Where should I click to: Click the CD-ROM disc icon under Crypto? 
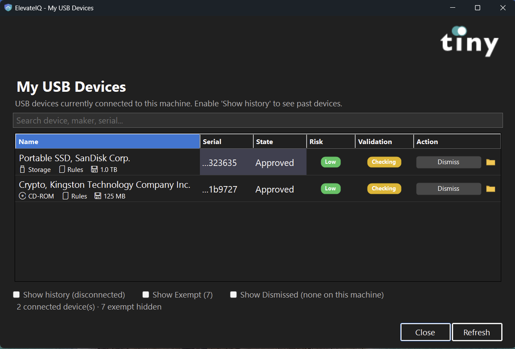click(22, 196)
